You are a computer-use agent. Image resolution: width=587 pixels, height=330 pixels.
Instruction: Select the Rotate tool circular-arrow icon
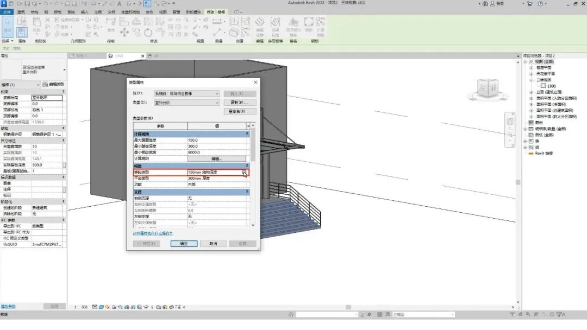148,32
